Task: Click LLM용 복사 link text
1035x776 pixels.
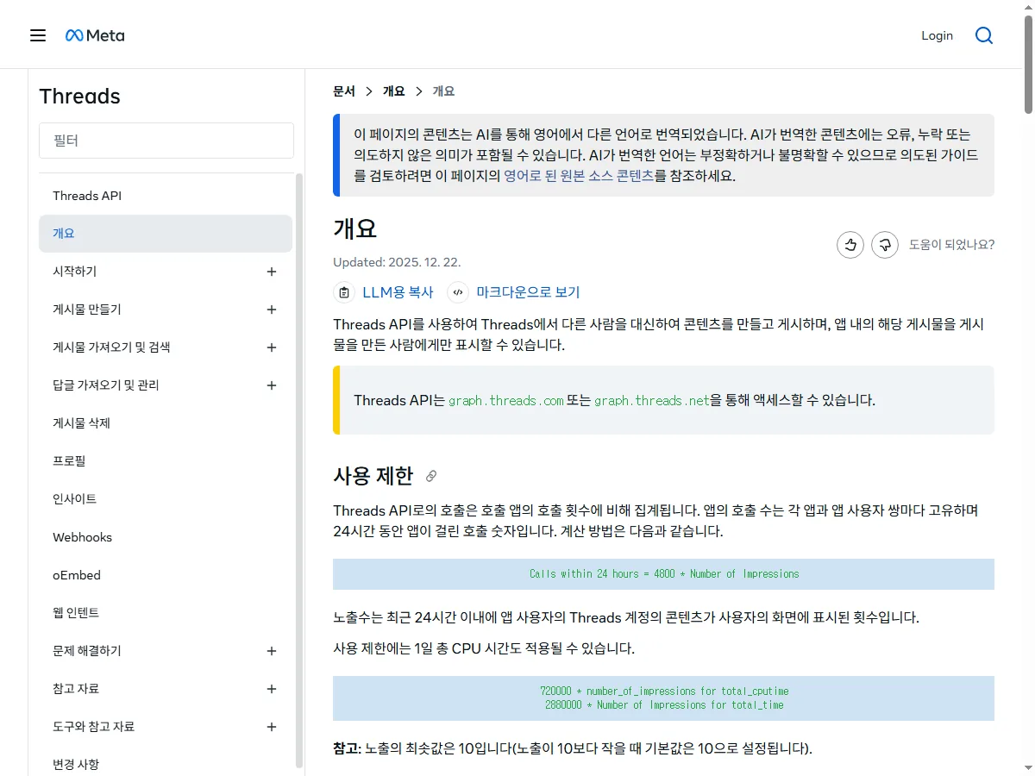Action: point(398,292)
